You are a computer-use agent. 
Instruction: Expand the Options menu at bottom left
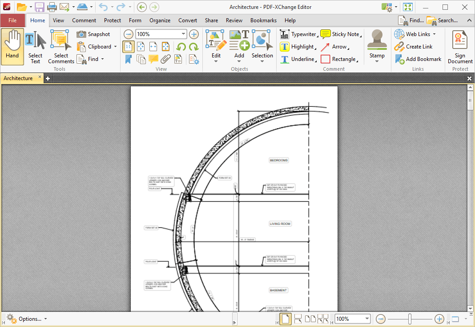pyautogui.click(x=27, y=319)
